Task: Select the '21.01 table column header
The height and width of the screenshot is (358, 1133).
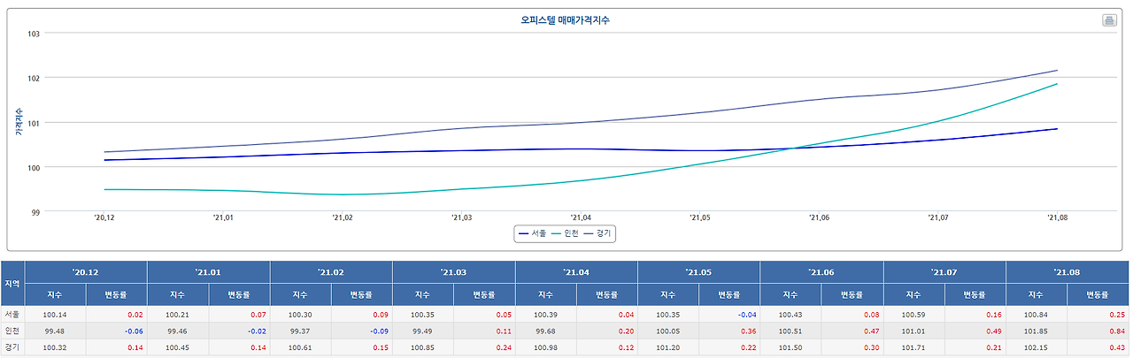Action: coord(208,271)
